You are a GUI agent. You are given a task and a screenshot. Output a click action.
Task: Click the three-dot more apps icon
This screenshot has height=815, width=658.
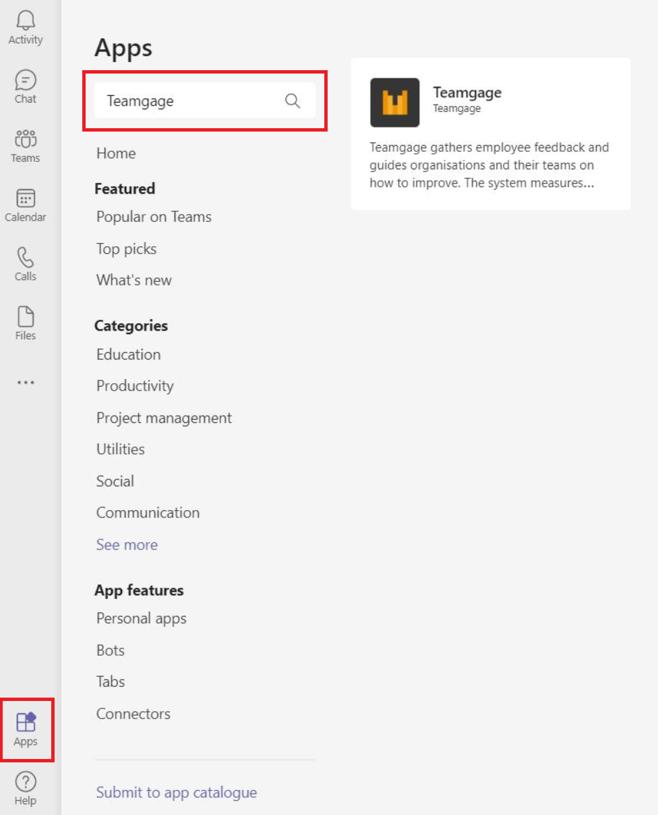tap(26, 383)
